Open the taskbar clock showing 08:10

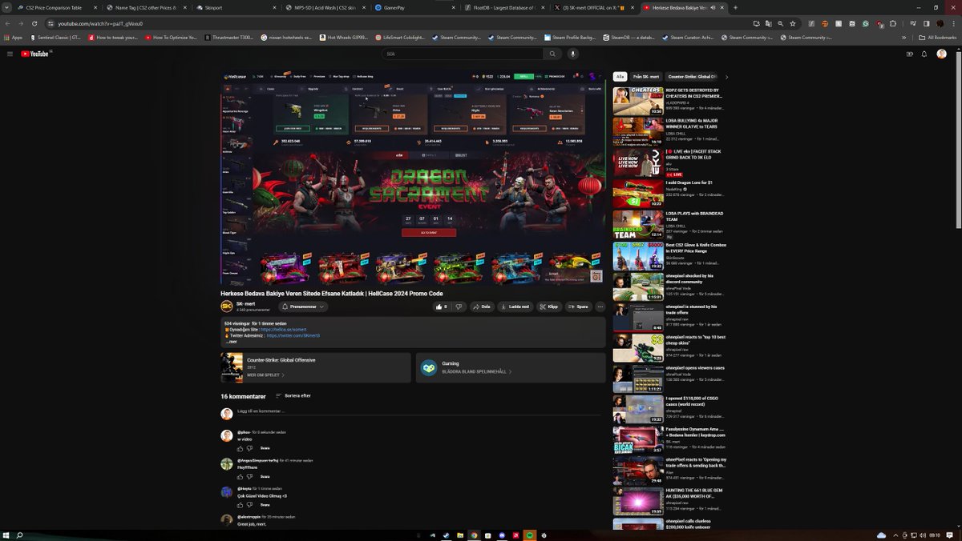click(x=934, y=535)
